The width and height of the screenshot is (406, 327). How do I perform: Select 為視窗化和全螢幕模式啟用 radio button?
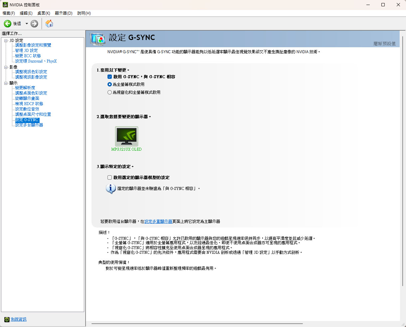(x=109, y=92)
